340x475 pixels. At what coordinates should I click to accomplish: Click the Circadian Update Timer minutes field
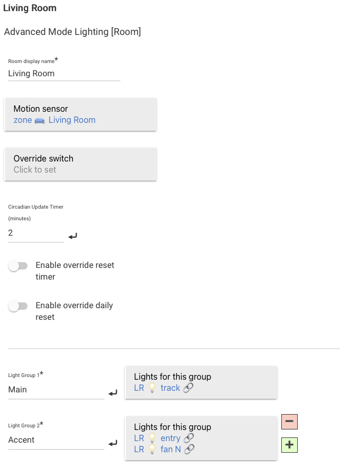tap(36, 232)
